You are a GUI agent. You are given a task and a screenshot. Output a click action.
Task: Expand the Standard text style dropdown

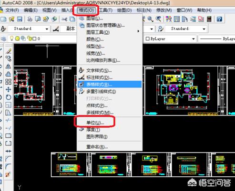(x=47, y=29)
